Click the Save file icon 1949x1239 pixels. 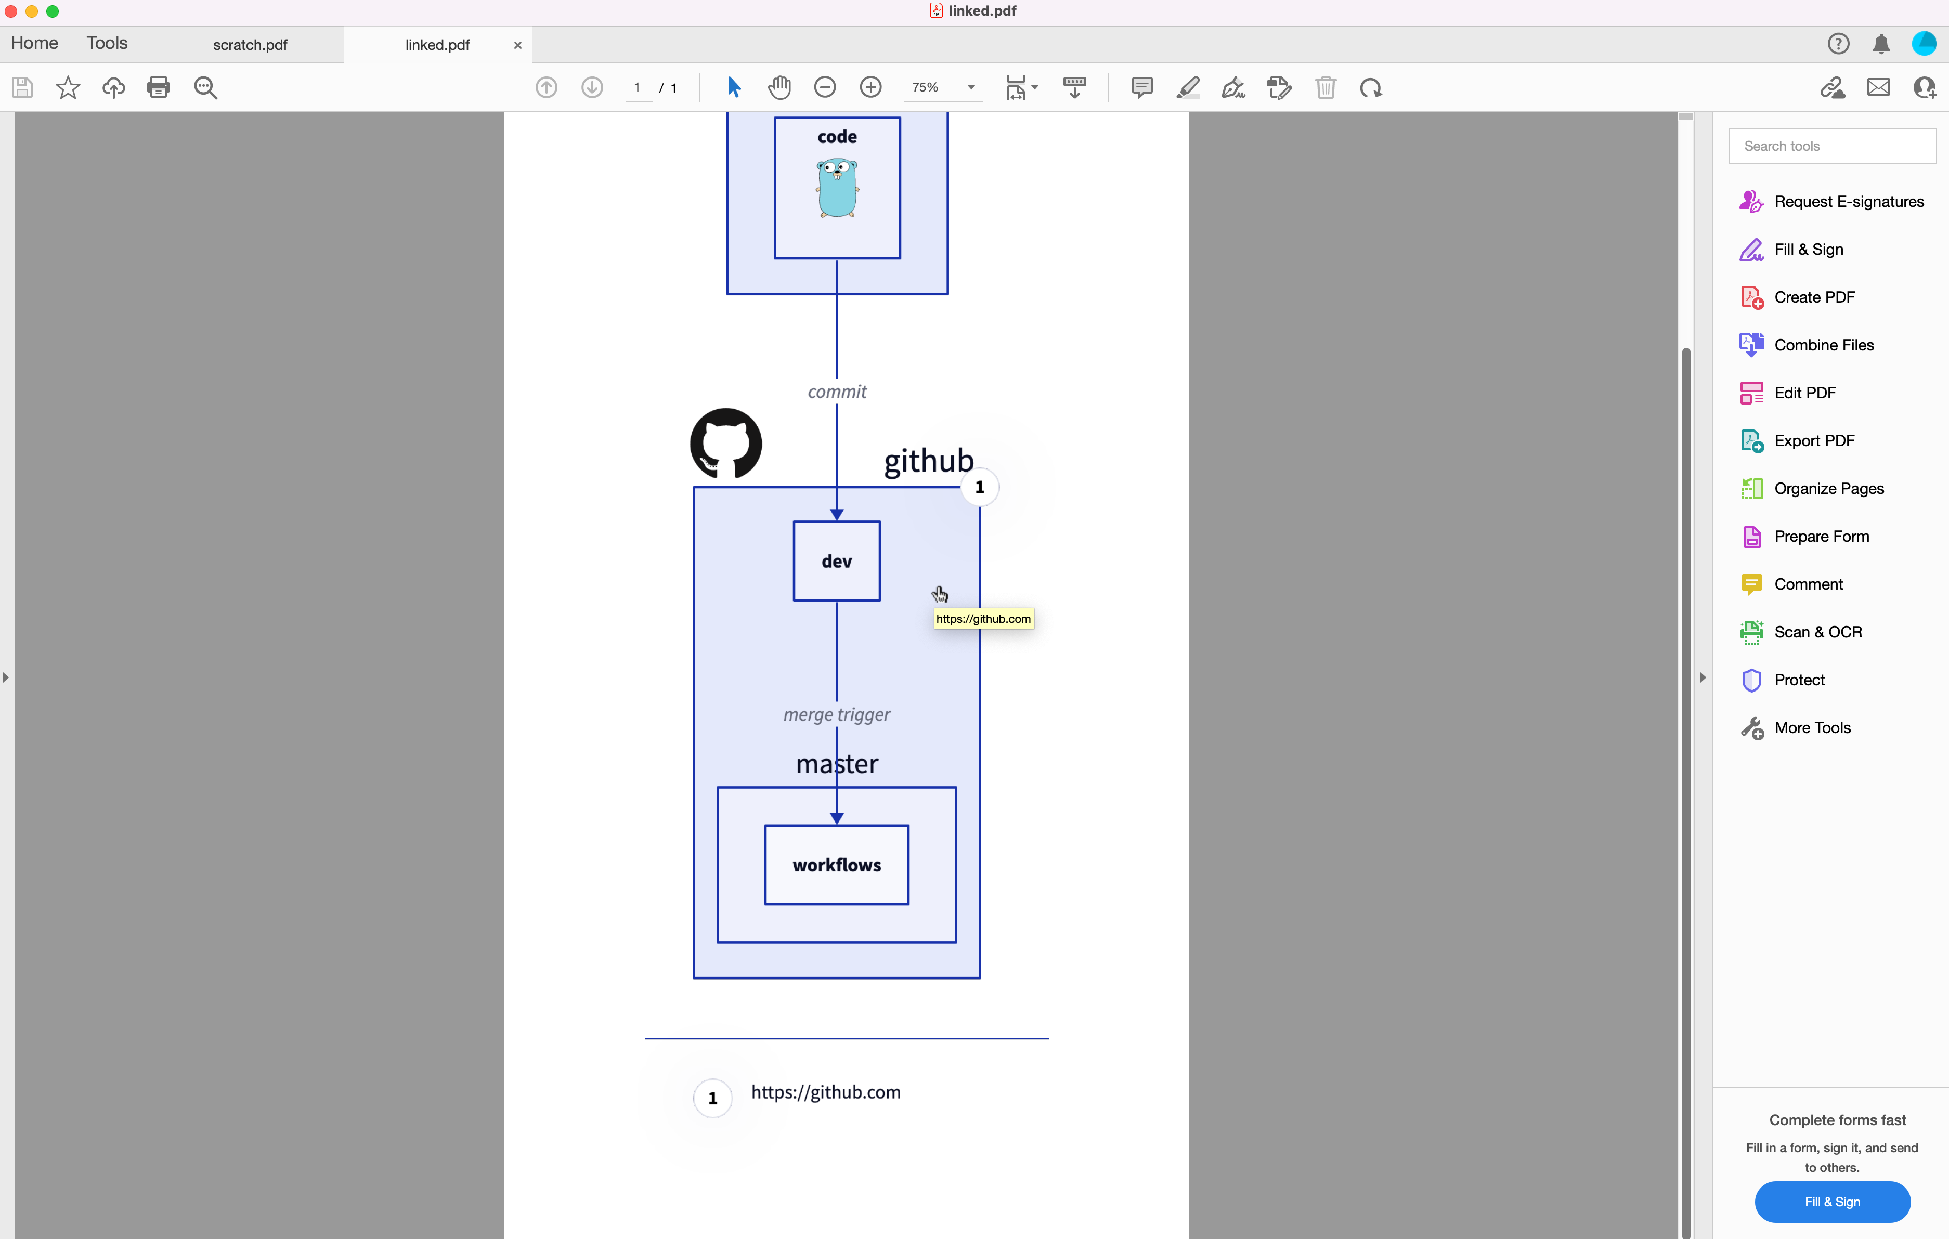click(23, 87)
